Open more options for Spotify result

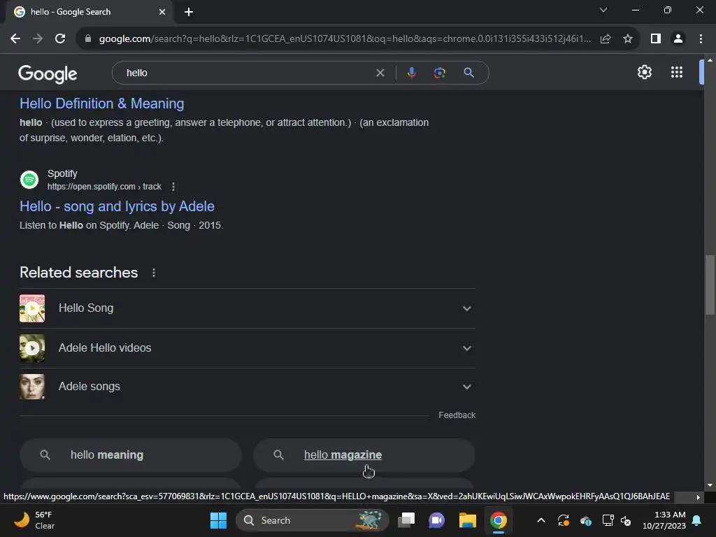173,186
